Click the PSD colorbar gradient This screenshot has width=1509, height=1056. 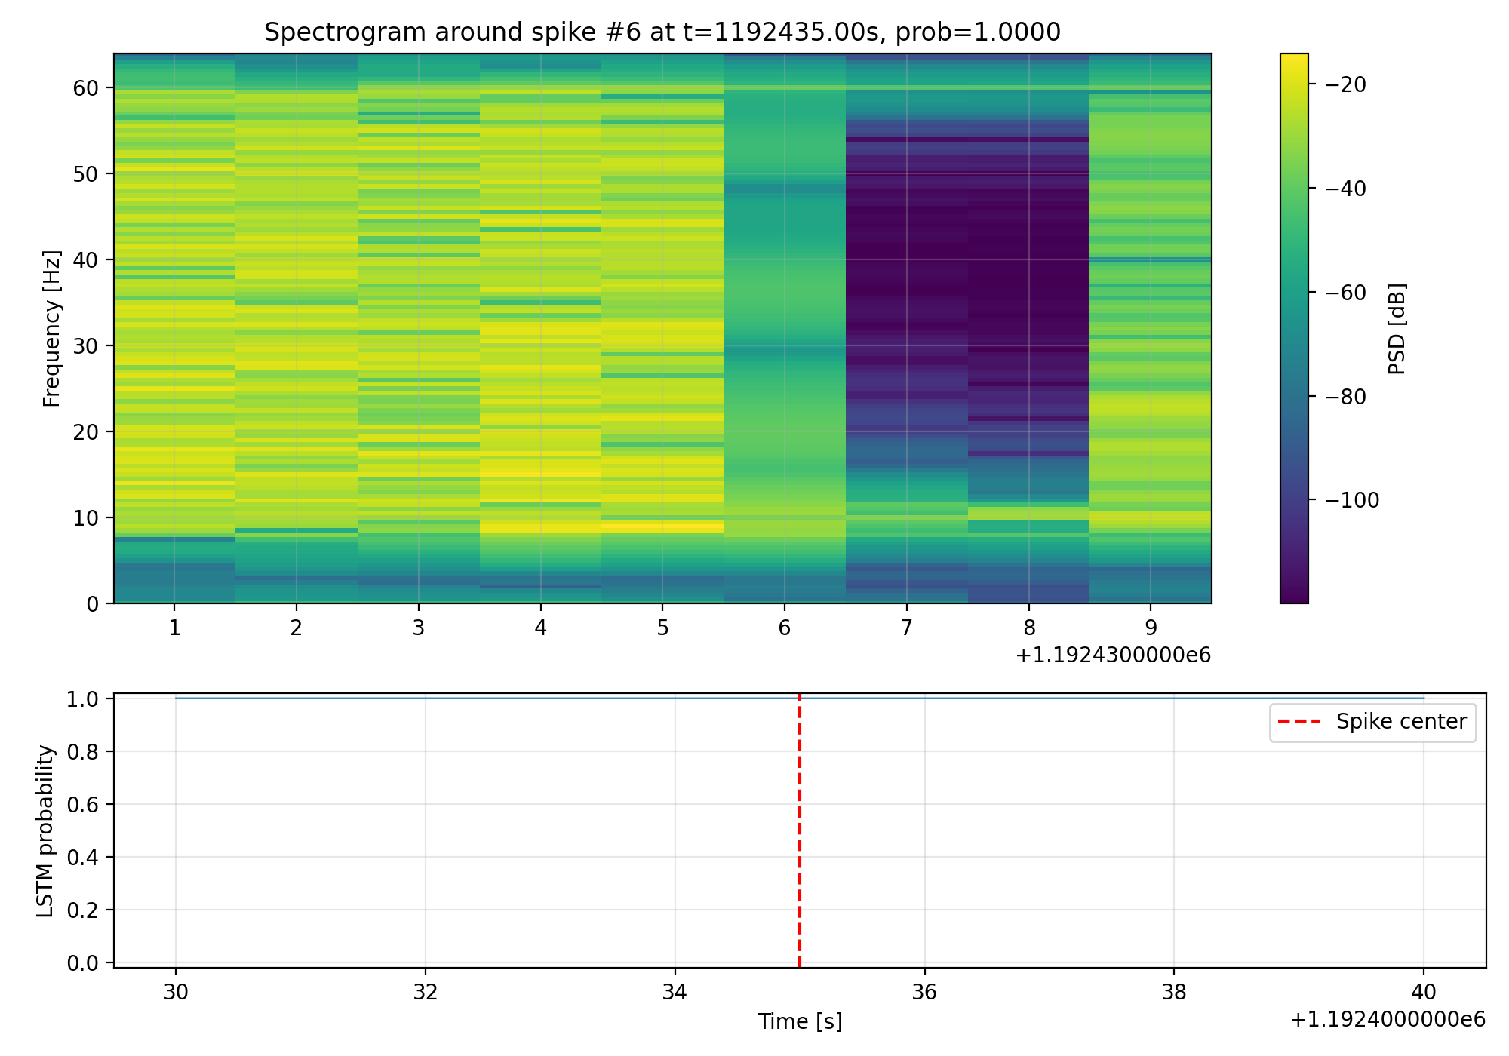click(x=1294, y=328)
